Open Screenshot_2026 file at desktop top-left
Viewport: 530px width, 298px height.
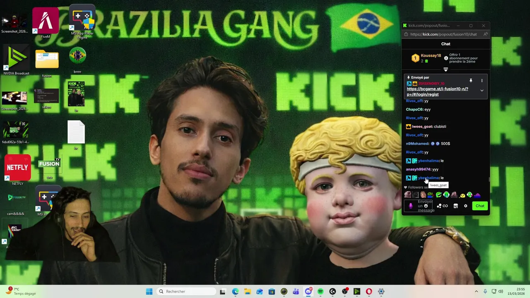point(14,24)
